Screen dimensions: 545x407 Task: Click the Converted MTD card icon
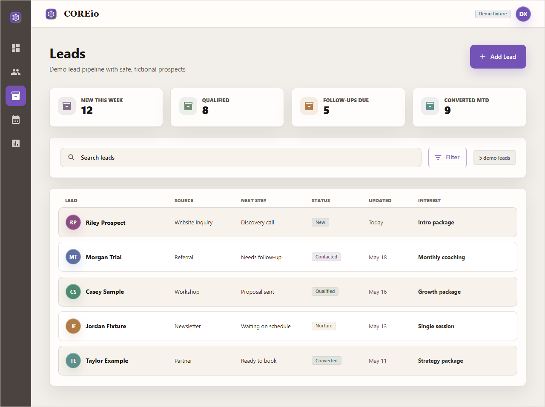(x=430, y=106)
